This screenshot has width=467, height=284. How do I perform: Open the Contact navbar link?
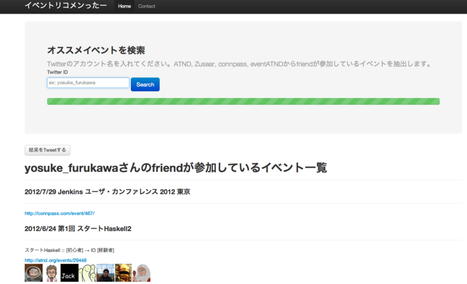(x=147, y=6)
